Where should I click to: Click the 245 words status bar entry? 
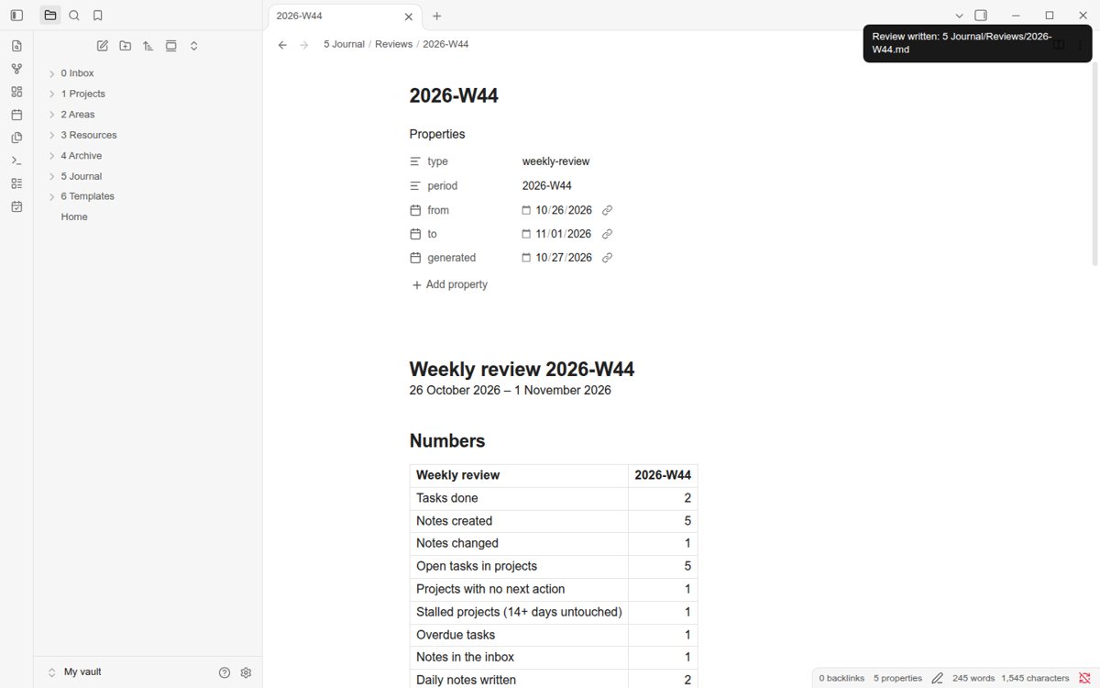pyautogui.click(x=973, y=678)
